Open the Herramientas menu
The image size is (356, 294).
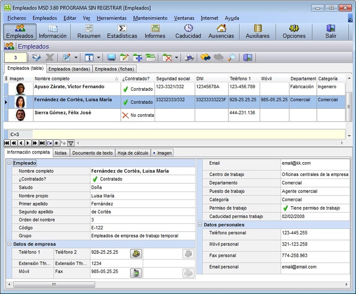click(x=111, y=18)
